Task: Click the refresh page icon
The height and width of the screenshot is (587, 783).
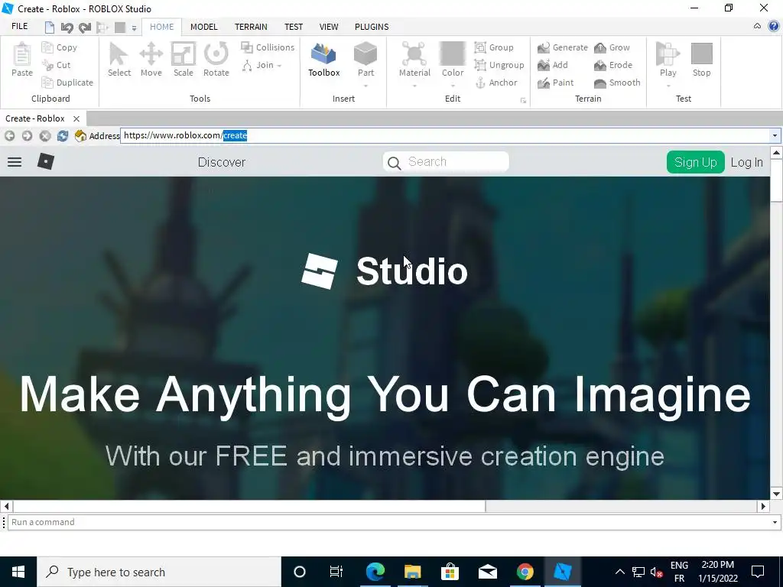Action: click(x=63, y=136)
